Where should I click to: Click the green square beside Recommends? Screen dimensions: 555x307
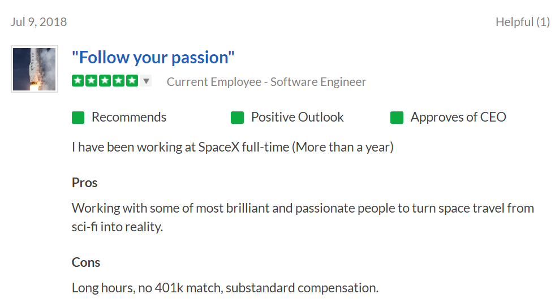[x=78, y=118]
